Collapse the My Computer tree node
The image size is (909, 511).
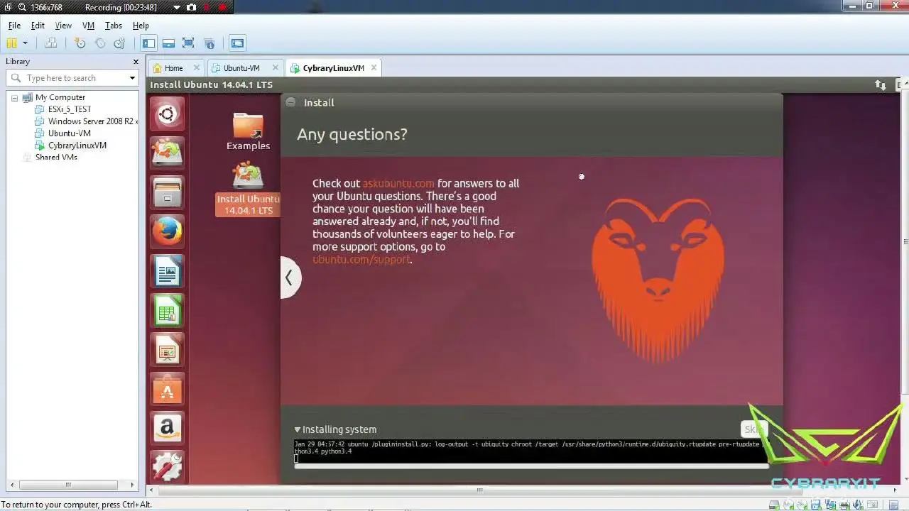[x=14, y=98]
